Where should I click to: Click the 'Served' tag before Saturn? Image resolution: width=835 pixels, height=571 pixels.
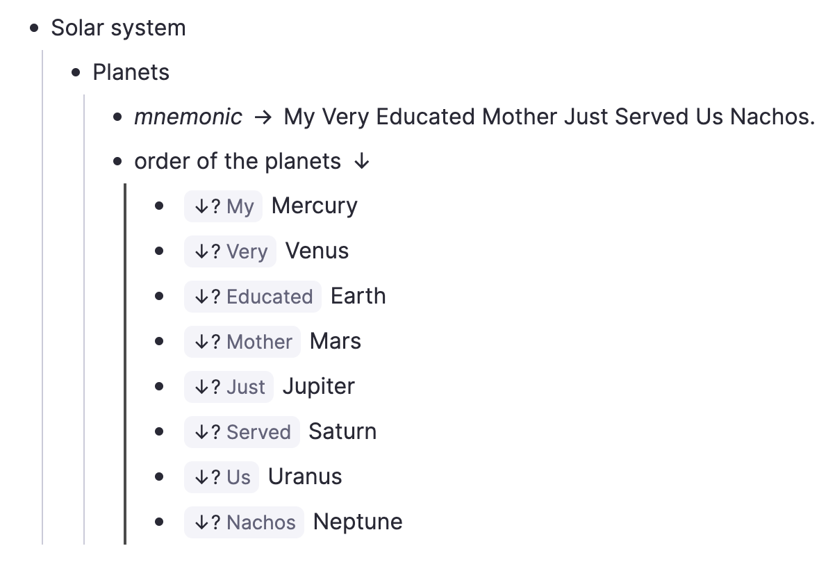(x=242, y=432)
